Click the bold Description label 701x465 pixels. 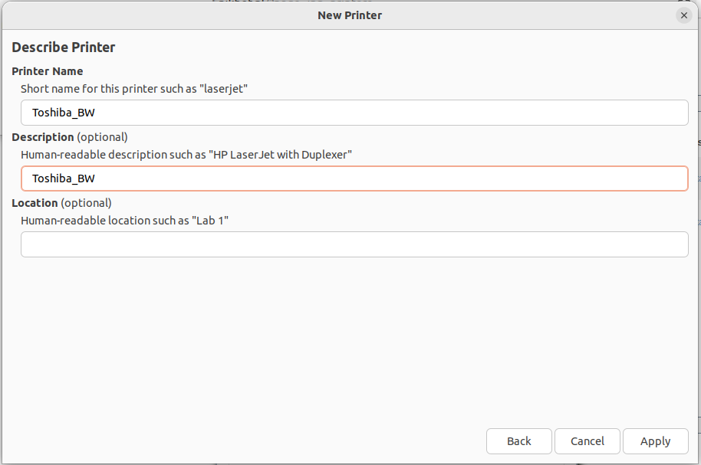click(x=43, y=137)
